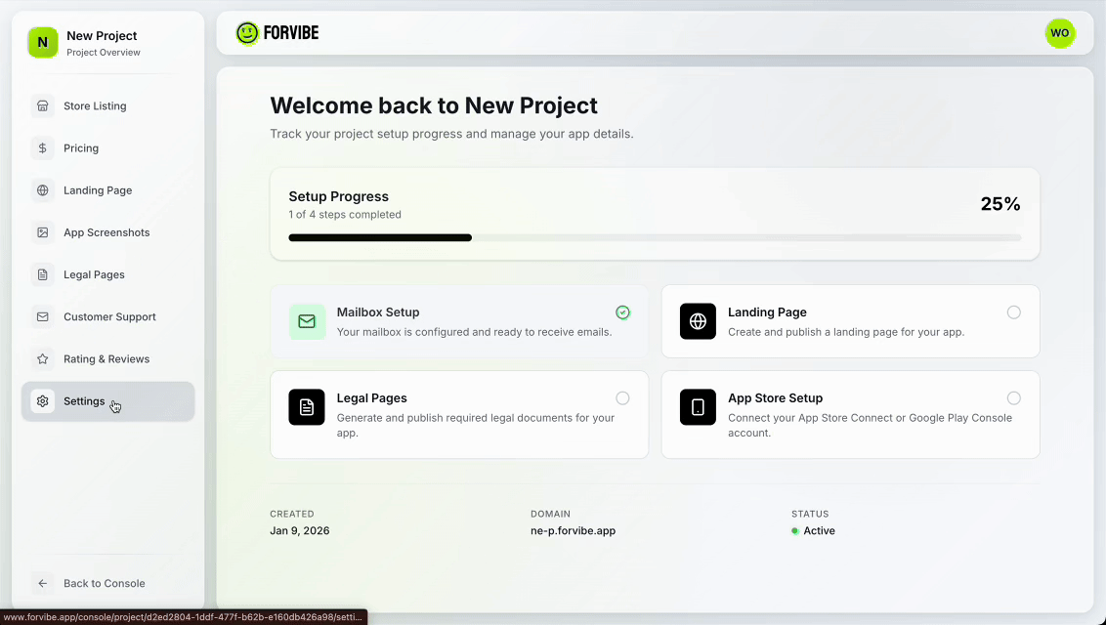Click the green New Project avatar badge
Screen dimensions: 1106x625
point(42,42)
